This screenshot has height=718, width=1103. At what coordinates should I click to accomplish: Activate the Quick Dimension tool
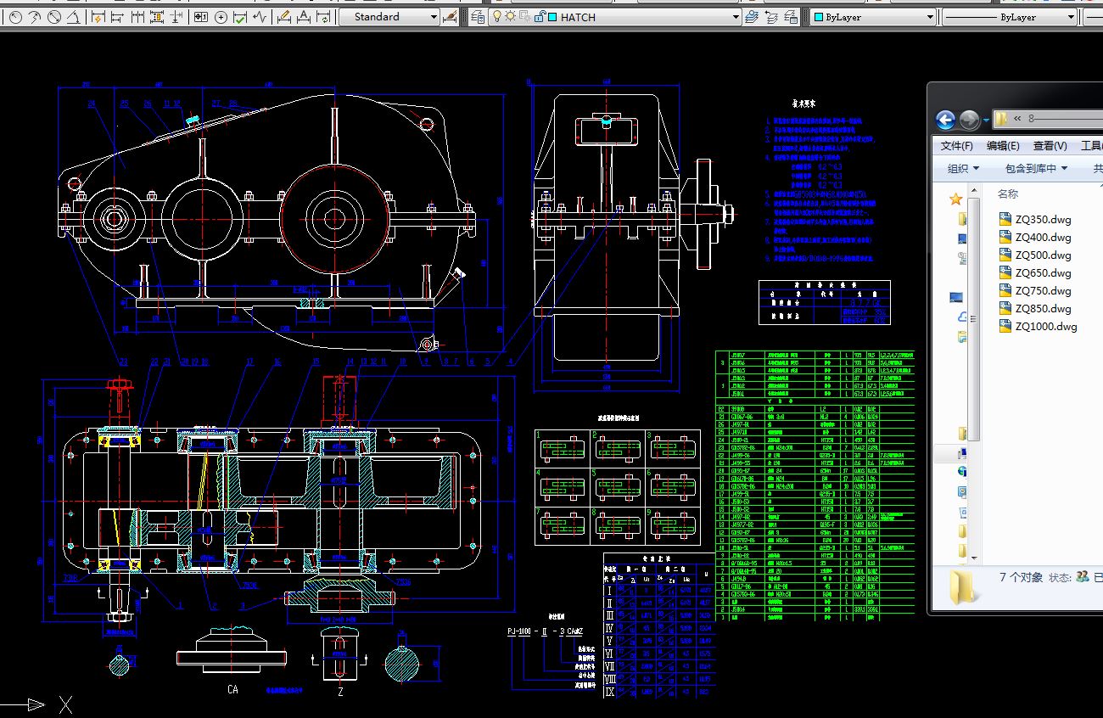(x=98, y=17)
